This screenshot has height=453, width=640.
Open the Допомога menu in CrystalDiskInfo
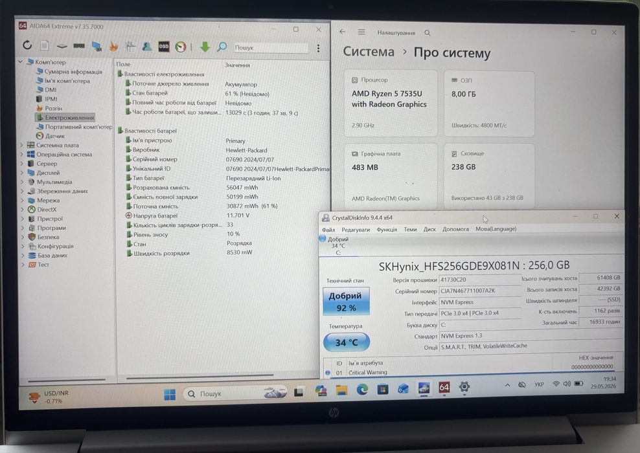pyautogui.click(x=455, y=229)
